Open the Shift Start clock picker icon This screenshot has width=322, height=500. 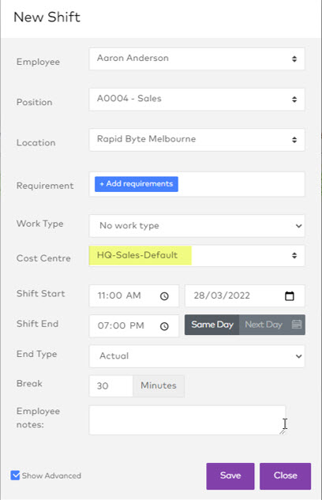click(x=164, y=296)
